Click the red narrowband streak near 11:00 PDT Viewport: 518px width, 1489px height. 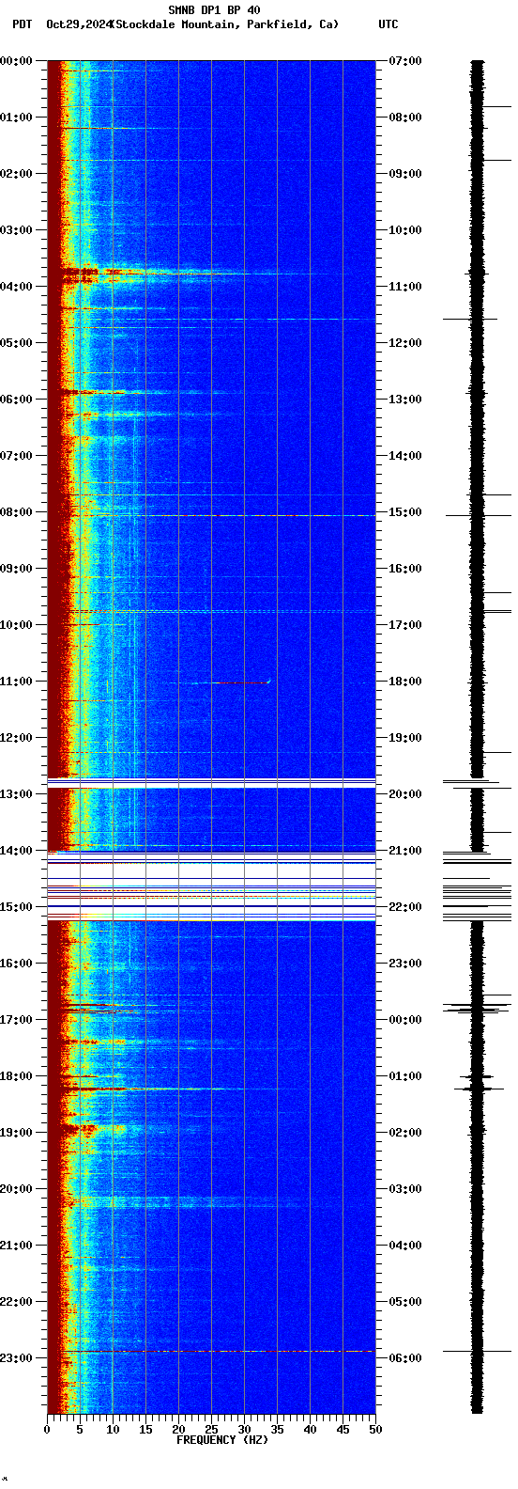pos(241,682)
